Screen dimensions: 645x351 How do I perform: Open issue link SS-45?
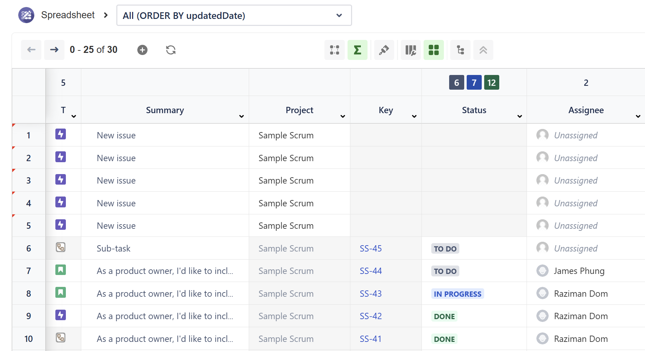click(371, 248)
